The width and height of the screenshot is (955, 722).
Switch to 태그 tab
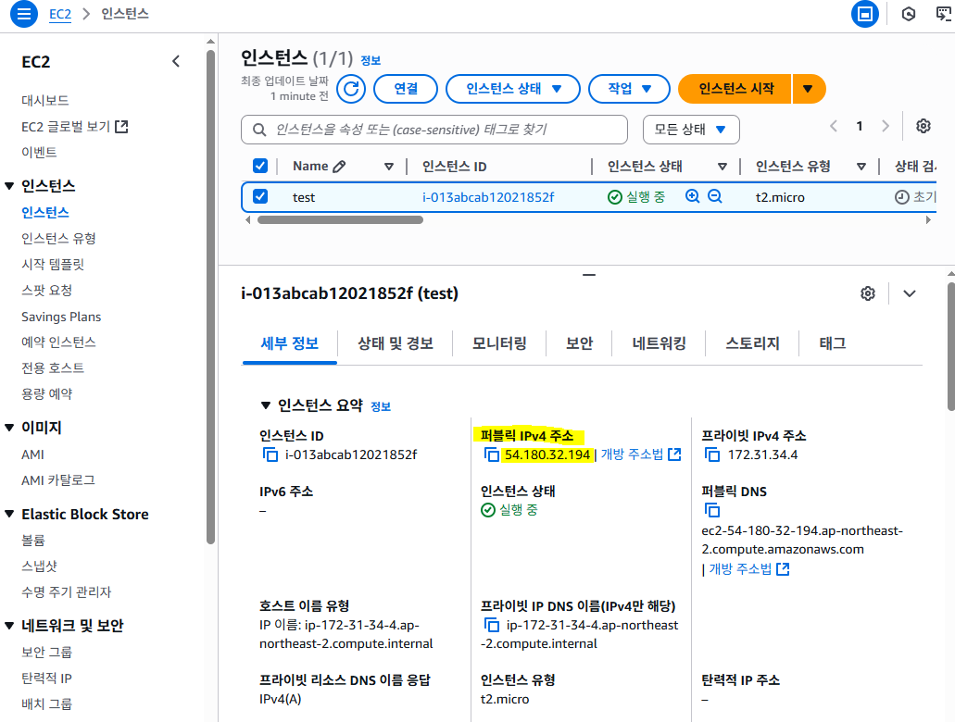[833, 343]
